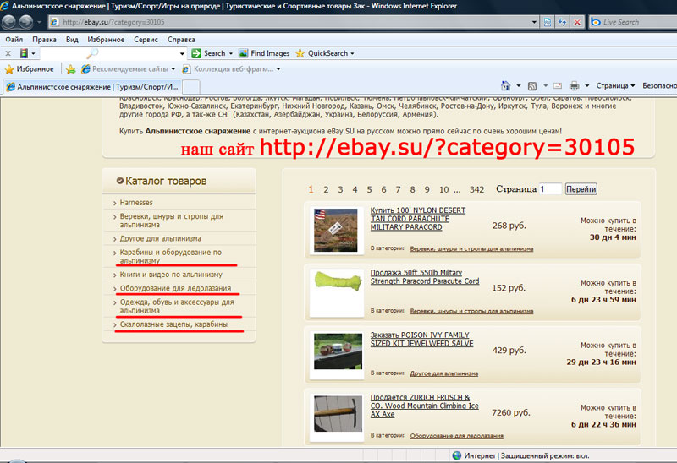
Task: Open the NYLON DESERT TAN PARACORD listing
Action: (417, 219)
